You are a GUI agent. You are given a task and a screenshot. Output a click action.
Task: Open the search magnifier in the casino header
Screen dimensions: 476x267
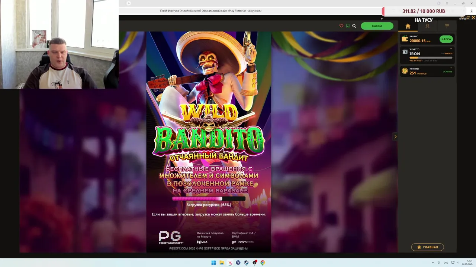tap(354, 26)
